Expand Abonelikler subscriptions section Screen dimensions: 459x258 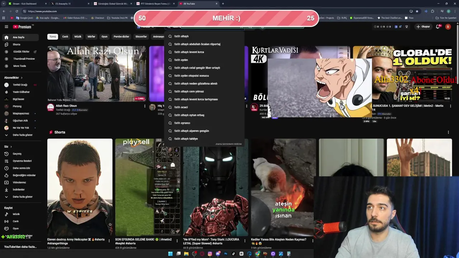(x=13, y=77)
